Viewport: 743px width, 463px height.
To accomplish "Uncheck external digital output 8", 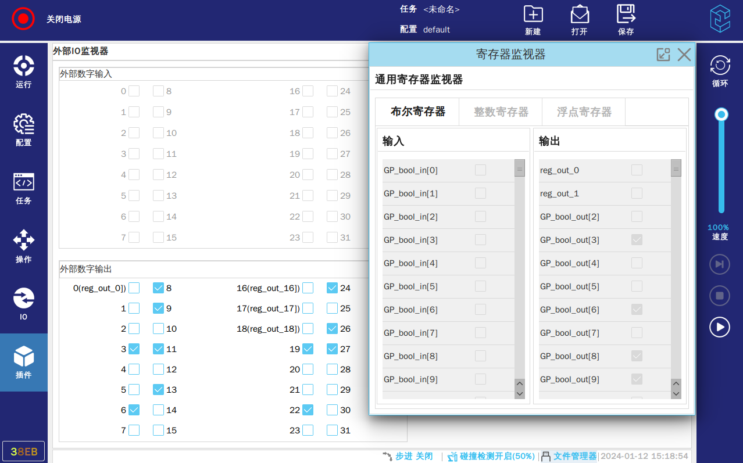I will [158, 288].
